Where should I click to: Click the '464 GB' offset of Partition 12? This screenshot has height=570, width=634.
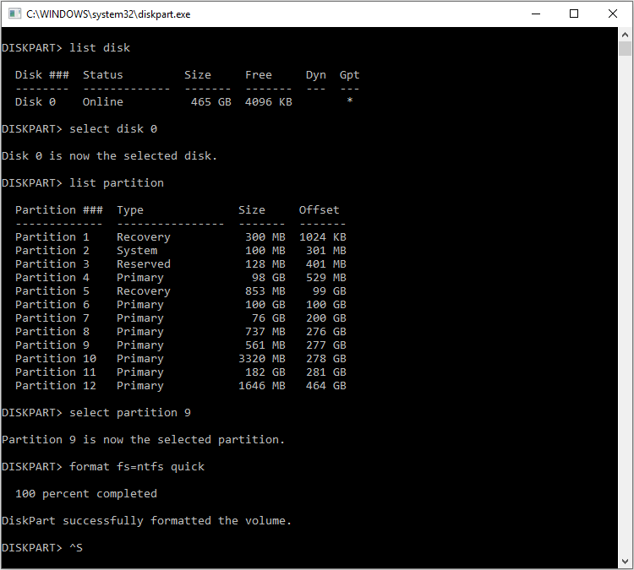coord(326,386)
